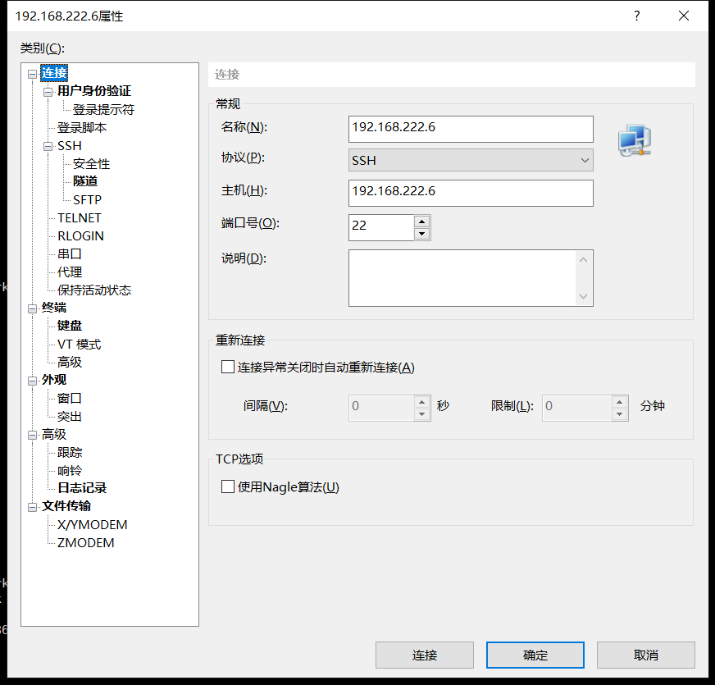Collapse the 文件传输 tree node
Screen dimensions: 715x685
coord(32,507)
